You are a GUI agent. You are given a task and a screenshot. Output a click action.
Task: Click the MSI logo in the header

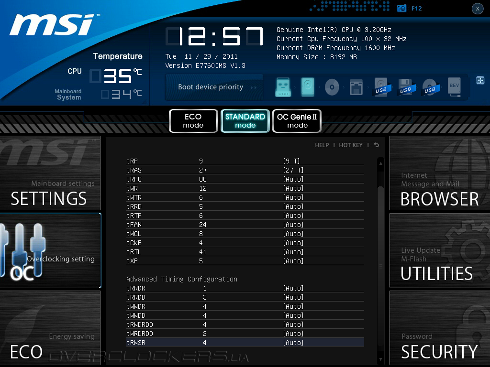(54, 25)
